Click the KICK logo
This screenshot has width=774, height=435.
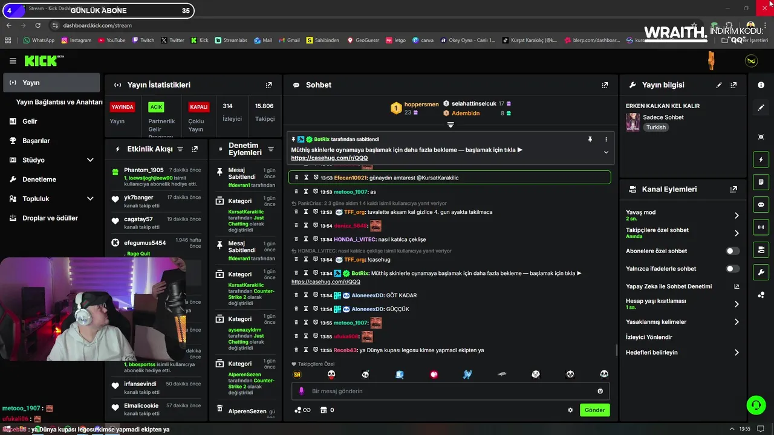44,60
